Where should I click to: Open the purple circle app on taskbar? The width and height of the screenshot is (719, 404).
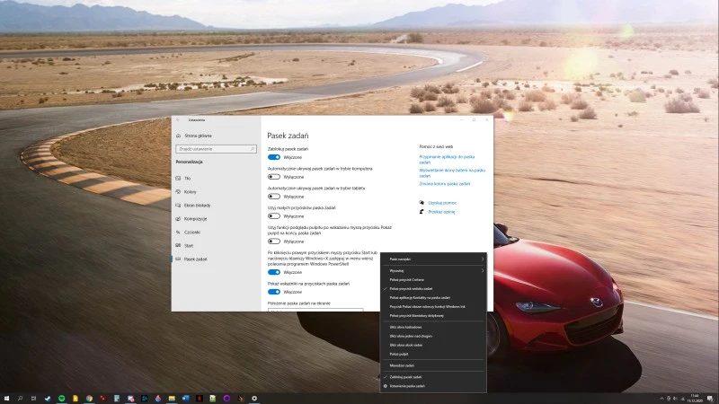(226, 399)
